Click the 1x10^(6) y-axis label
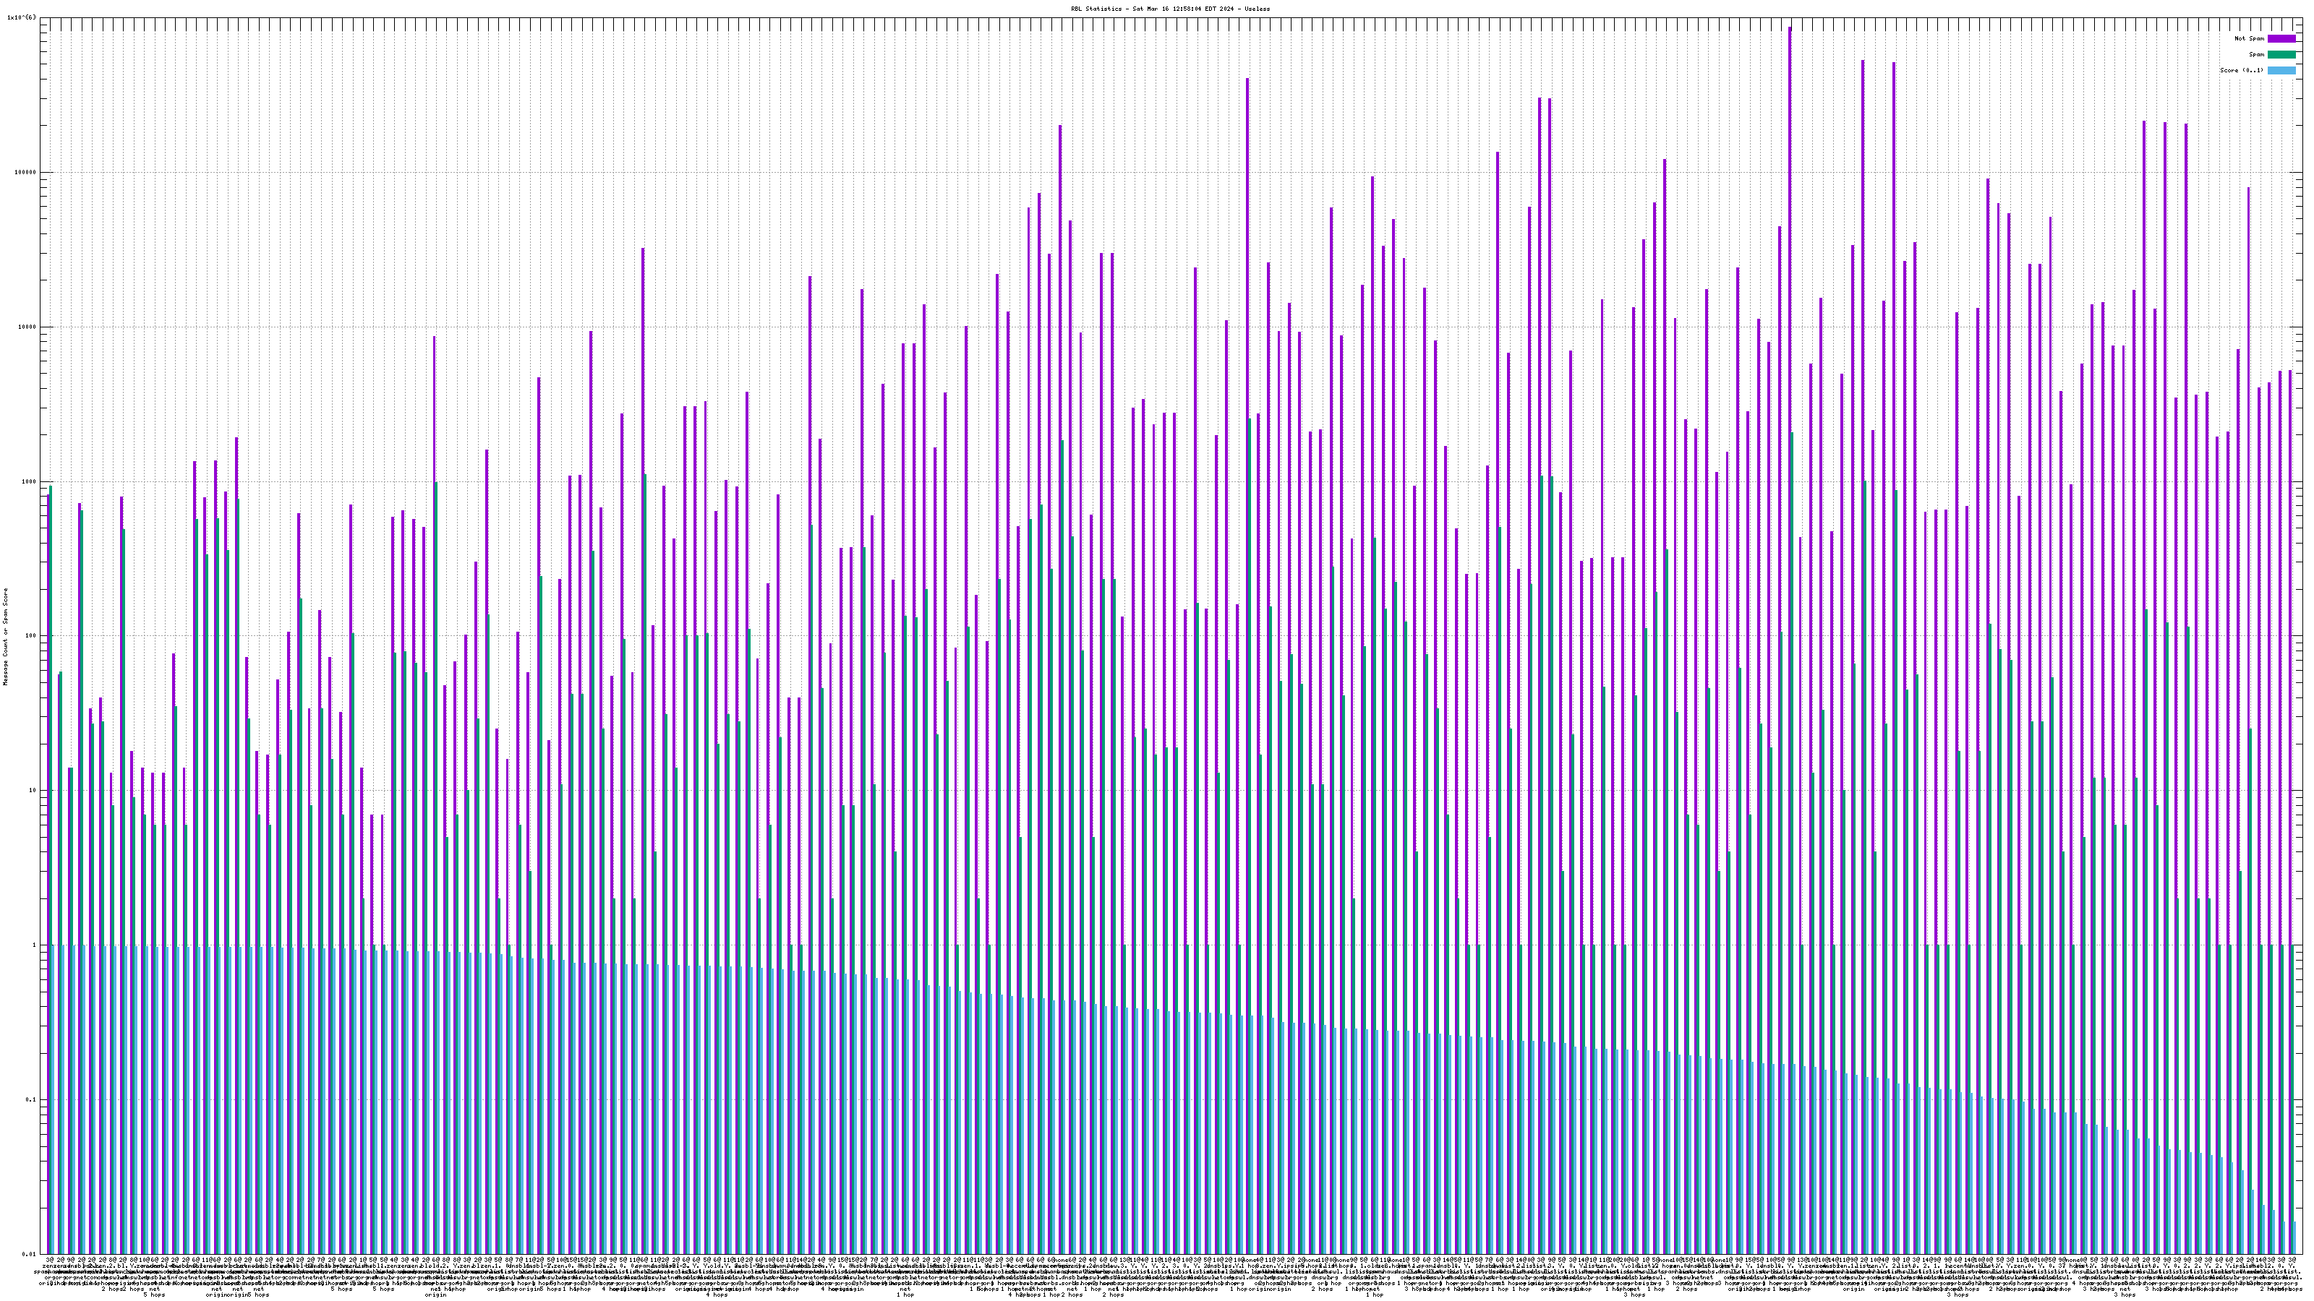 pyautogui.click(x=22, y=17)
